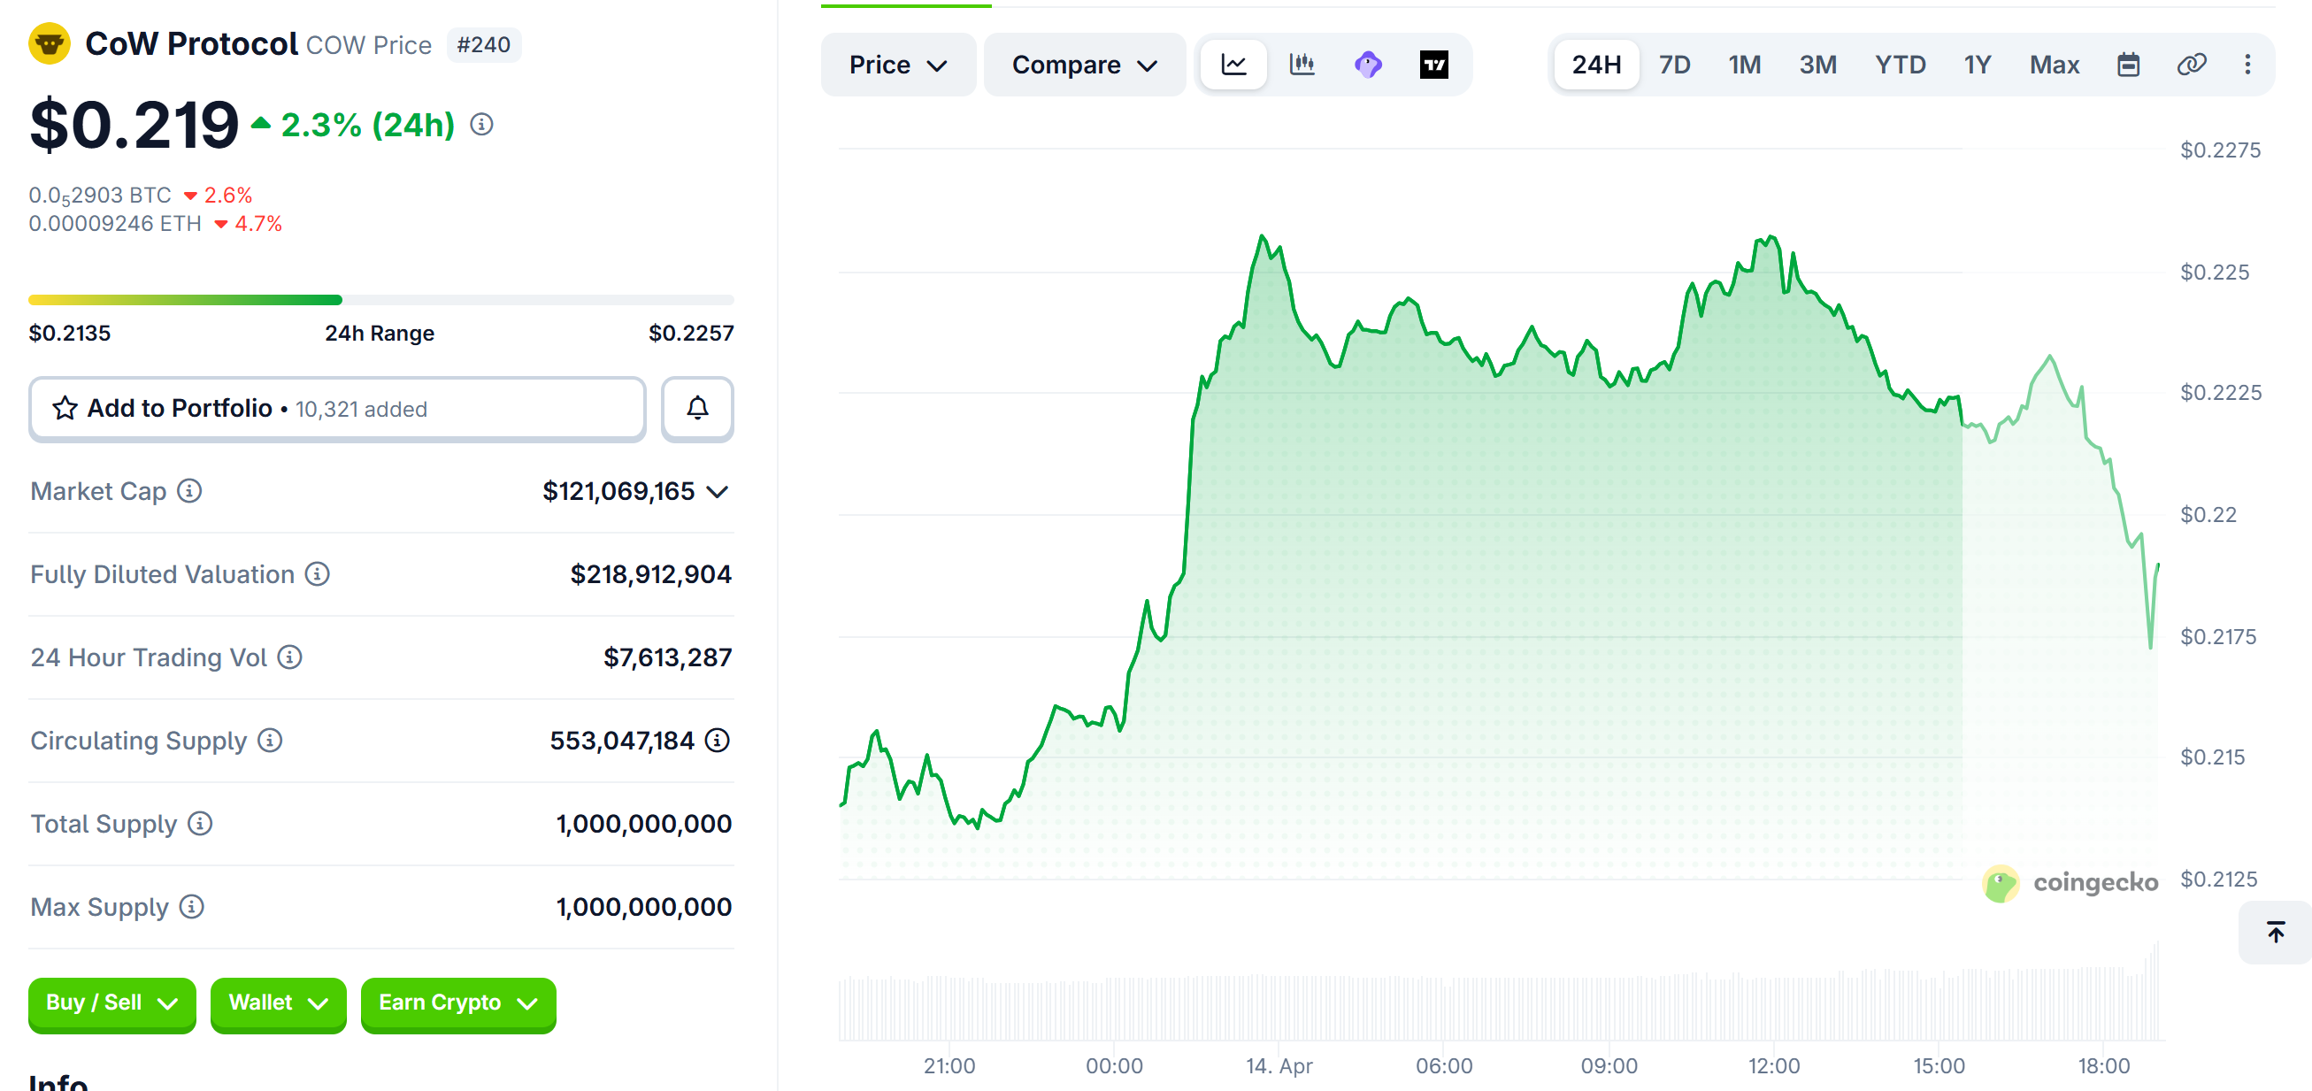Select the Max timeframe tab
Image resolution: width=2312 pixels, height=1091 pixels.
[x=2055, y=64]
